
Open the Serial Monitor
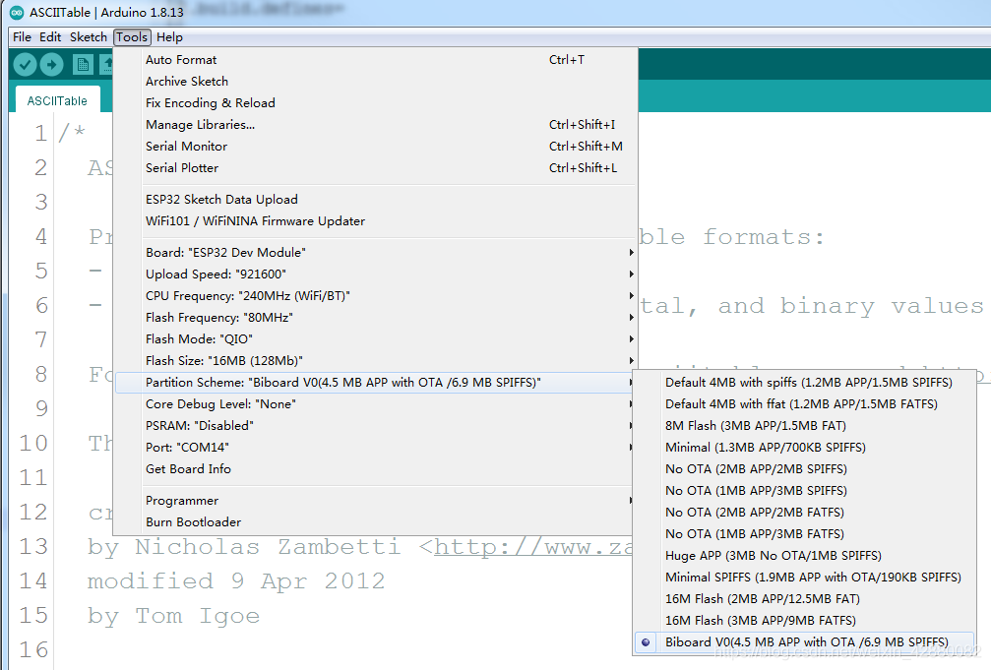coord(375,146)
